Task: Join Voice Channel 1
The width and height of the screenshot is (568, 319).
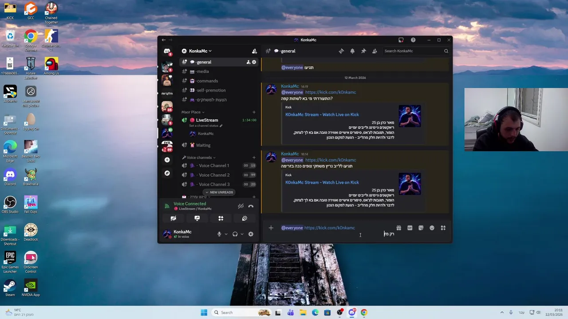Action: pyautogui.click(x=219, y=166)
